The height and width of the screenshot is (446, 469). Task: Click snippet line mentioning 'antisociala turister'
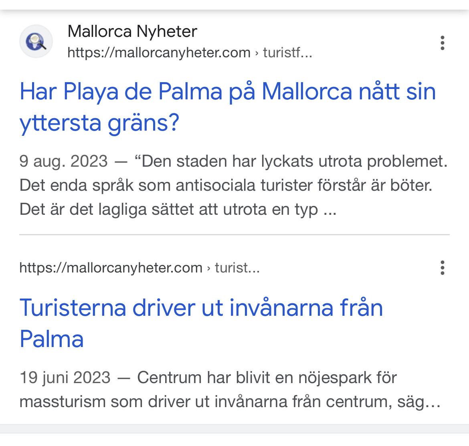click(226, 185)
